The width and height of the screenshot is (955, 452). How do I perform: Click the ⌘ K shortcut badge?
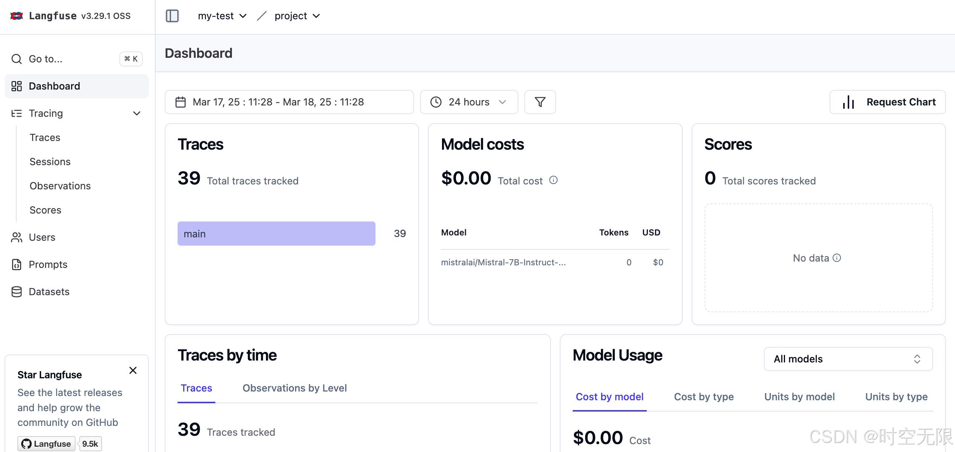pos(131,59)
